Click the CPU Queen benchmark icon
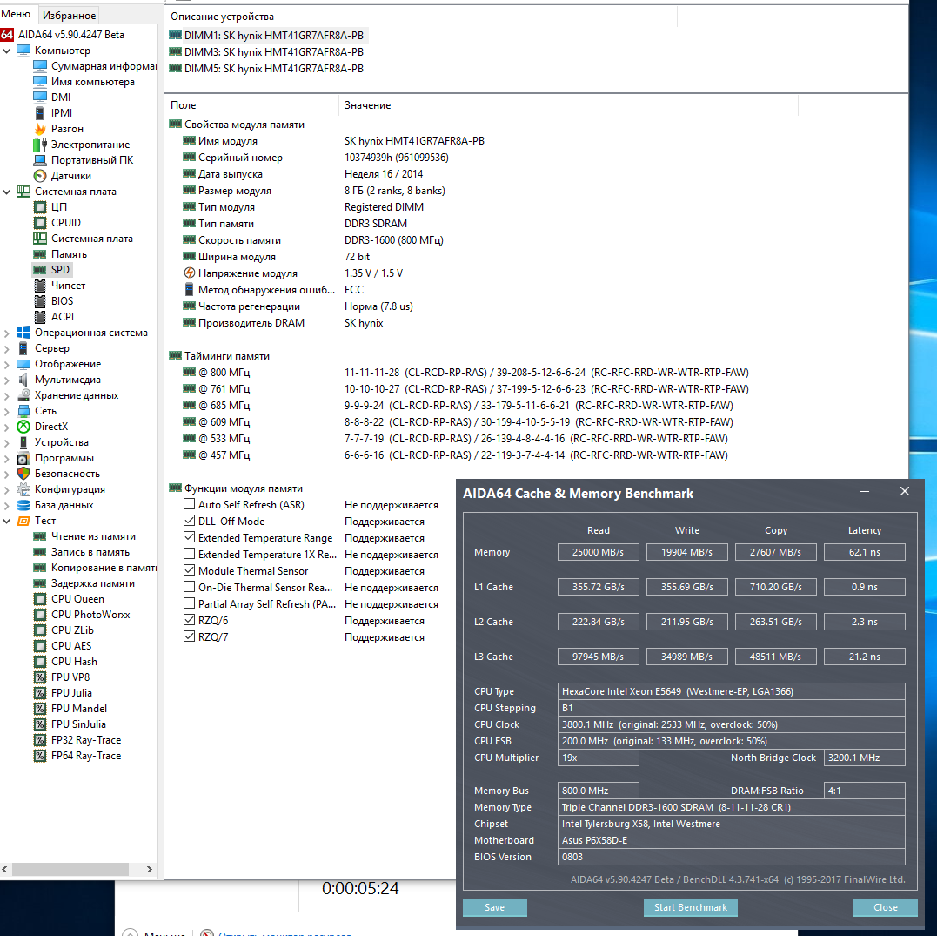937x936 pixels. click(40, 599)
